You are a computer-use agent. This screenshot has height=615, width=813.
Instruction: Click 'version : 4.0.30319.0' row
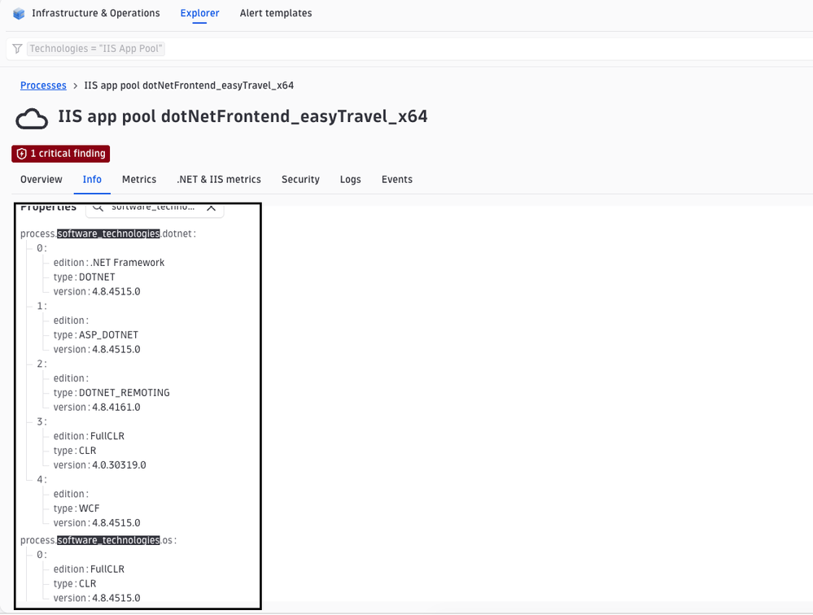[x=99, y=465]
